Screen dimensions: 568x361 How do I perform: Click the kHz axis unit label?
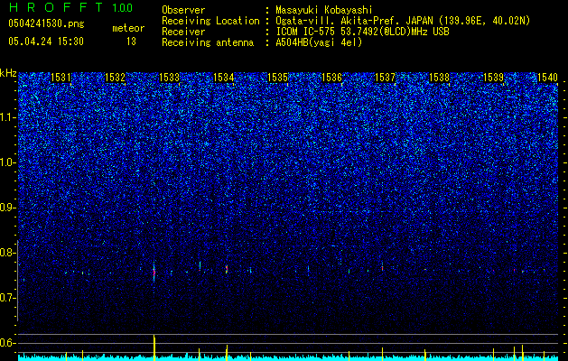pyautogui.click(x=8, y=73)
